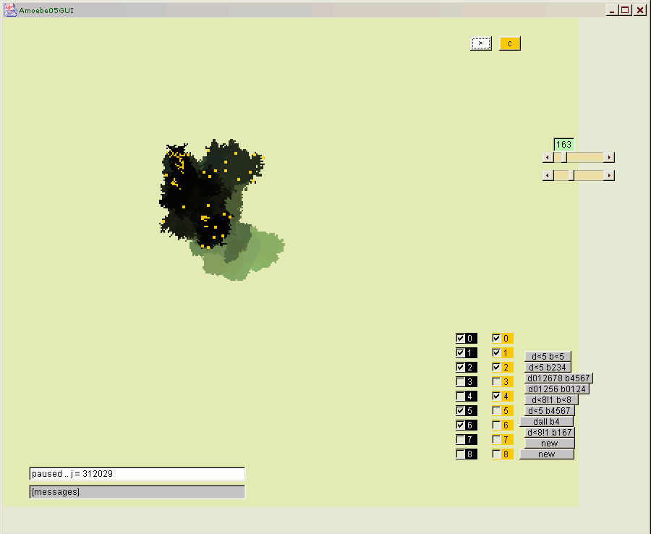Viewport: 651px width, 534px height.
Task: Uncheck yellow checkbox 4
Action: pyautogui.click(x=496, y=396)
